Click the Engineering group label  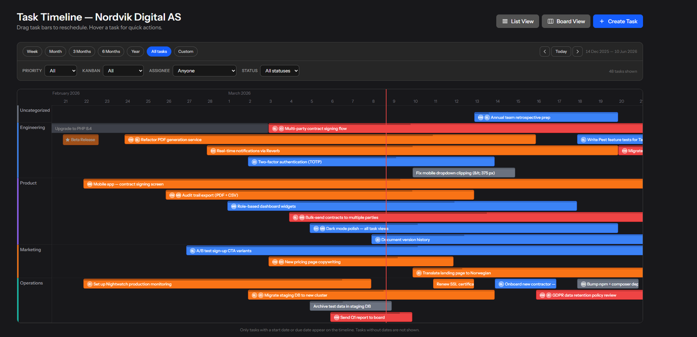coord(33,128)
